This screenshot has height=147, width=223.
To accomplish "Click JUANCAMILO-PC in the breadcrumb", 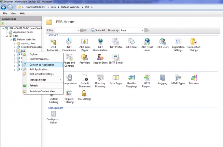I will click(35, 7).
